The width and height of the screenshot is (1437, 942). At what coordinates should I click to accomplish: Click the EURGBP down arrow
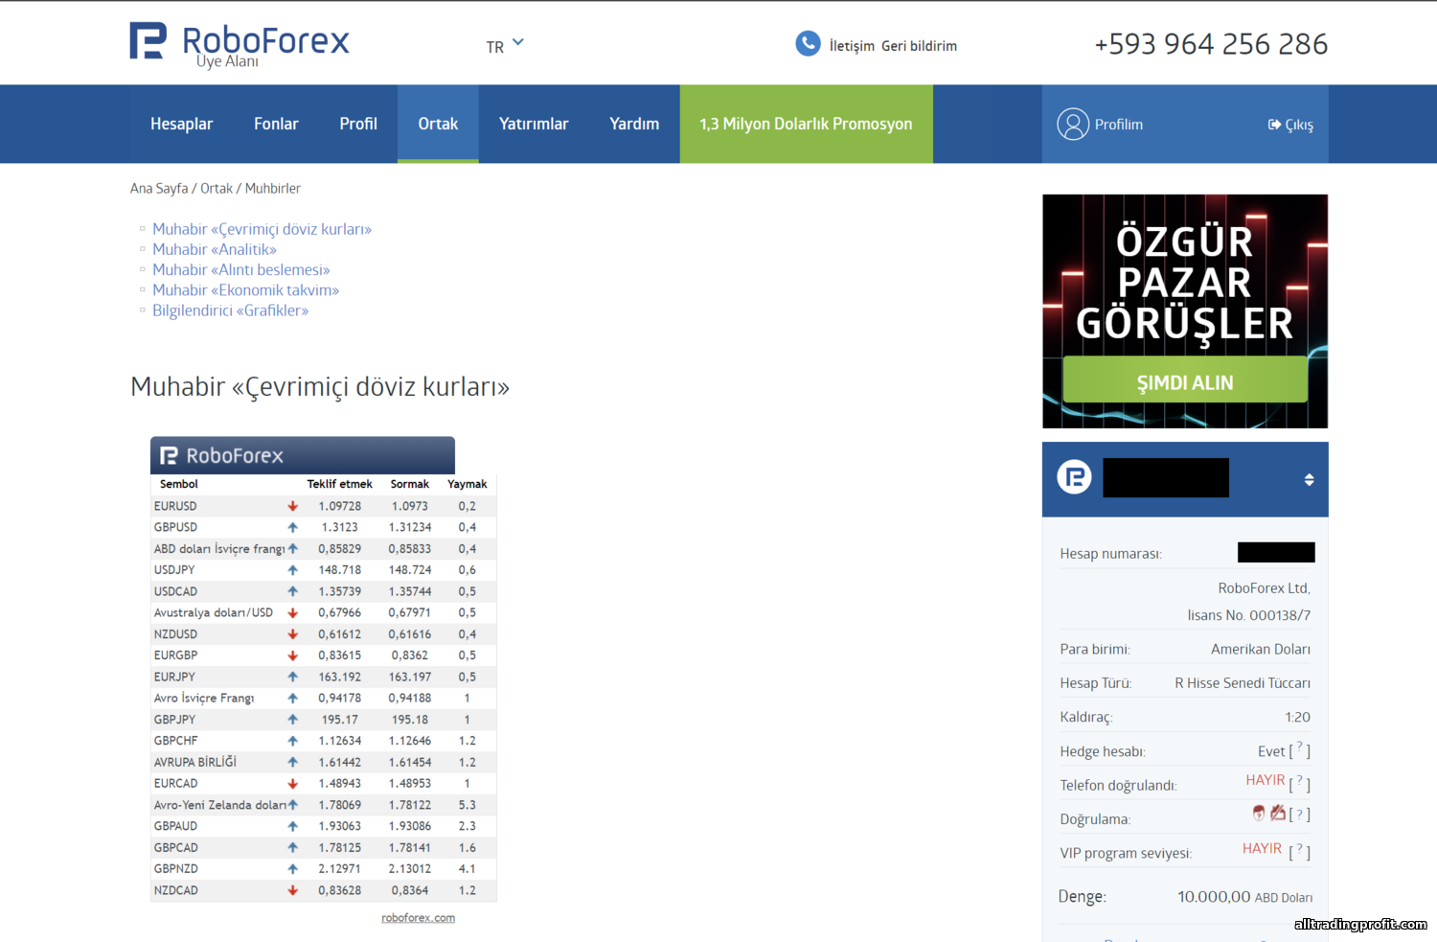click(x=293, y=655)
